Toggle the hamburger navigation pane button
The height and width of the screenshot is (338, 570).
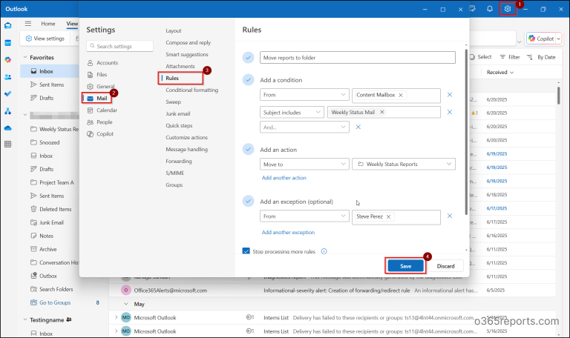pyautogui.click(x=28, y=24)
